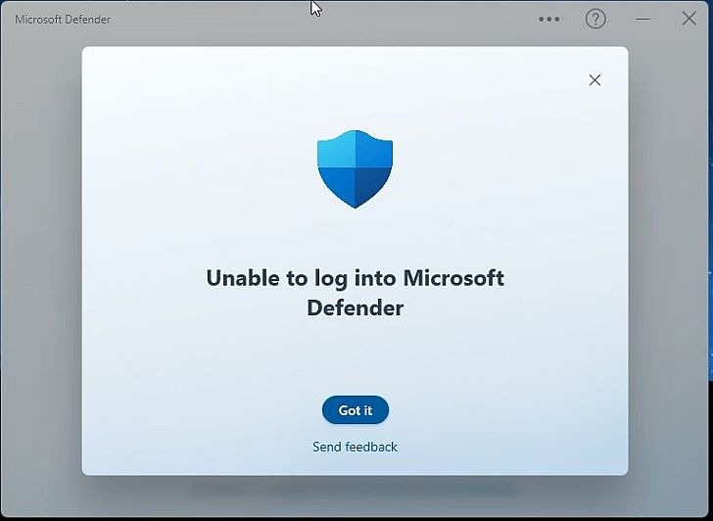
Task: Report the issue using Send feedback
Action: 355,447
